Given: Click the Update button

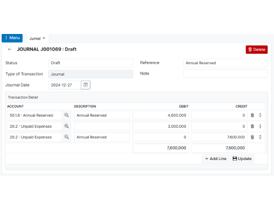Looking at the screenshot, I should point(242,158).
